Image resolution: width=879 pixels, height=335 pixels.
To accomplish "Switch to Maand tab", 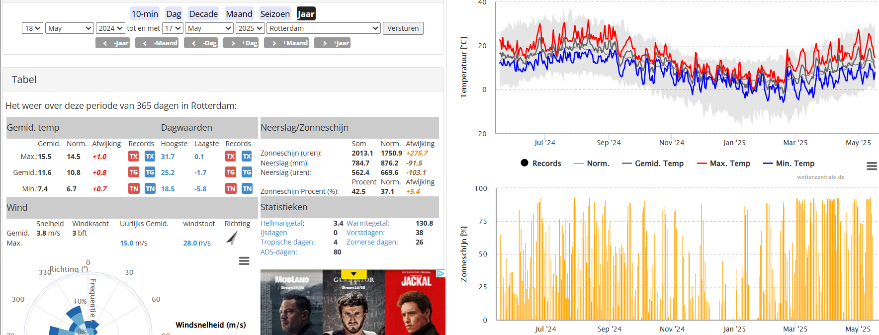I will pos(239,14).
